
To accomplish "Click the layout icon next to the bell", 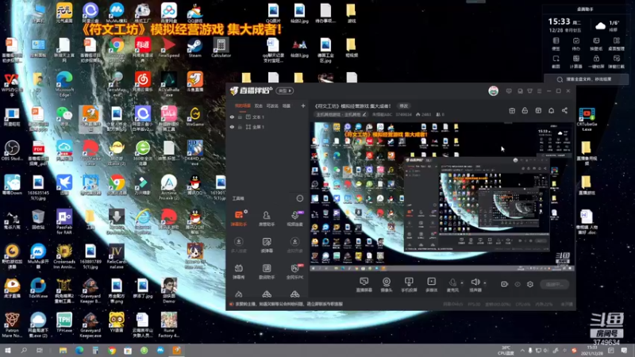I will (538, 110).
